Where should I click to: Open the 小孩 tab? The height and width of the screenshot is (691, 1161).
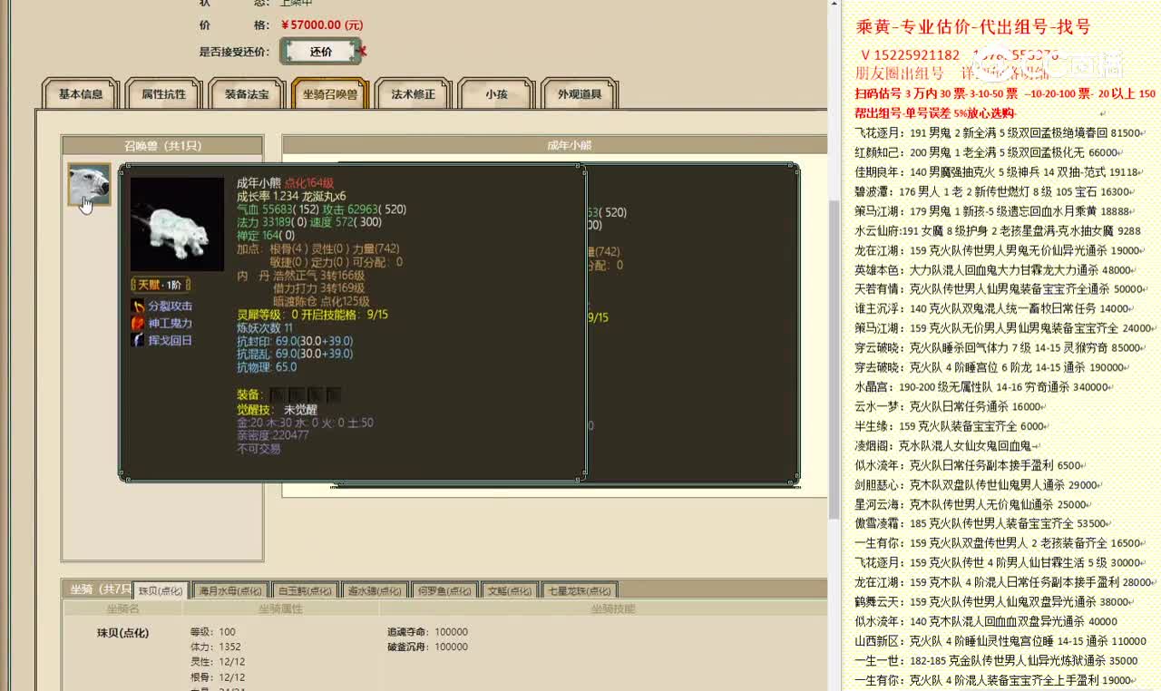(x=496, y=93)
